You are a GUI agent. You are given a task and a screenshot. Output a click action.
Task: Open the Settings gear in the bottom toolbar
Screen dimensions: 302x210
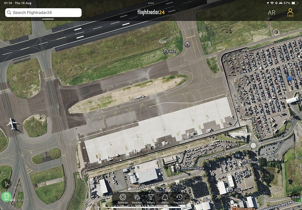coord(123,199)
